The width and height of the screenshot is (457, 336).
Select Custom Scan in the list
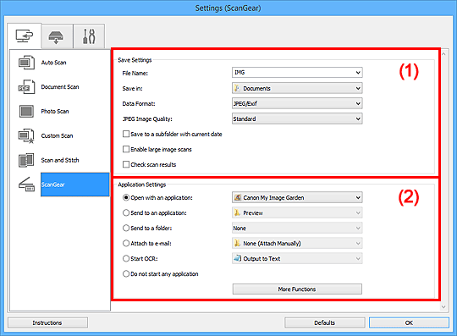click(x=57, y=135)
